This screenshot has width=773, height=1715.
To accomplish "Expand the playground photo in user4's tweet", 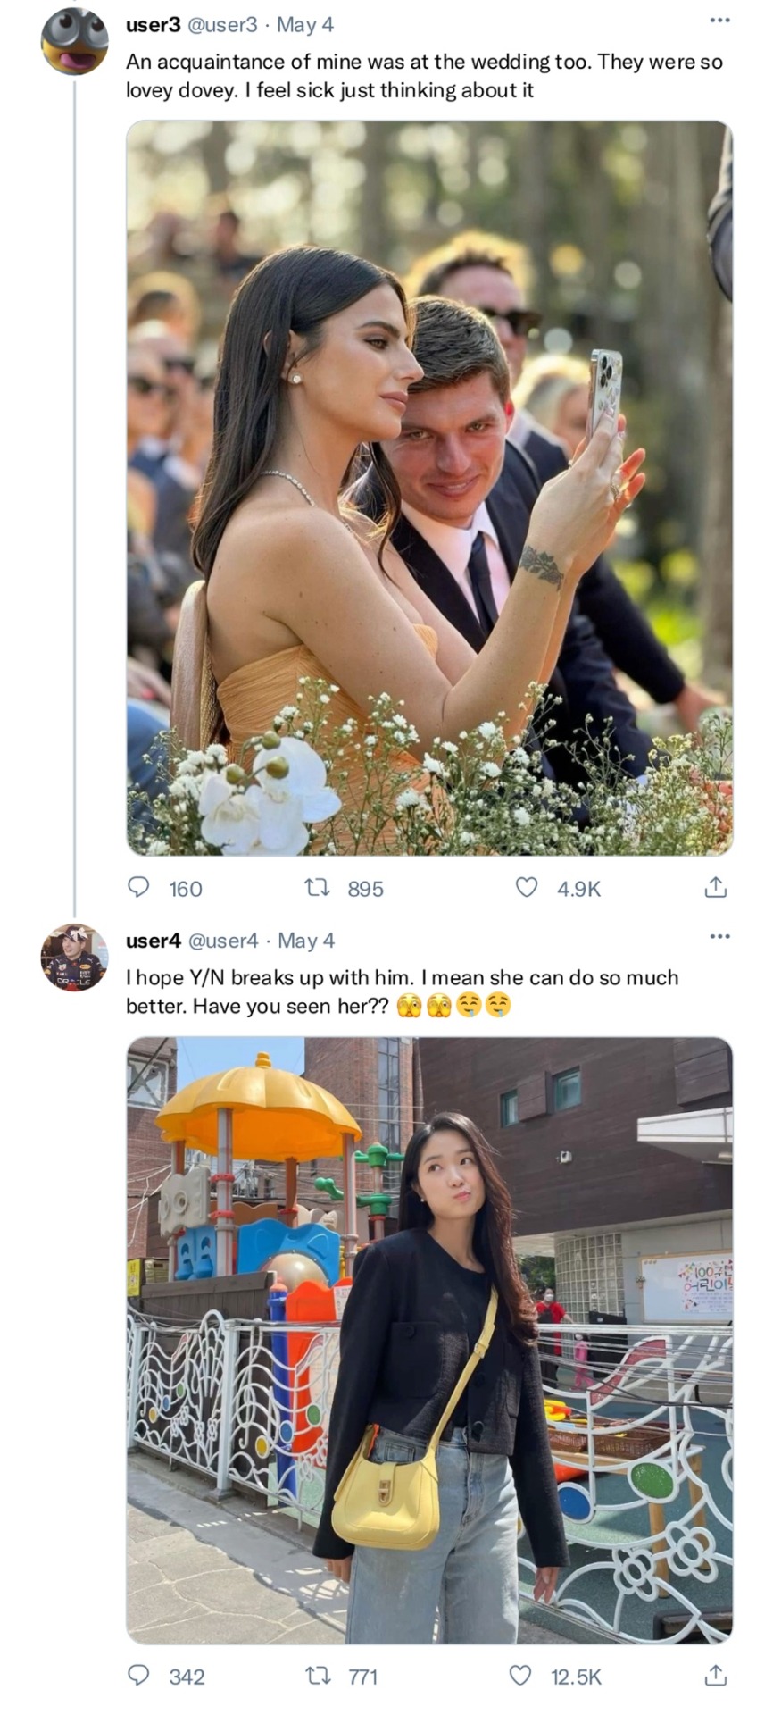I will coord(429,1340).
